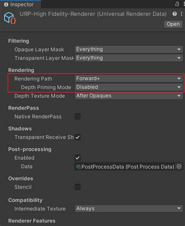Click the Open button

click(x=173, y=24)
